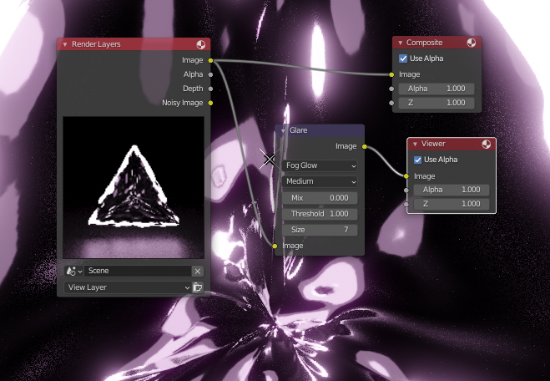Click Viewer node preview sphere icon

click(x=487, y=144)
